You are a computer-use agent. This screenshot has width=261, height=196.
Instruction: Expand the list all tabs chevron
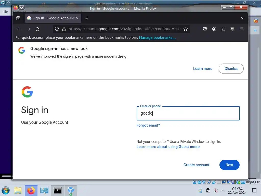243,18
